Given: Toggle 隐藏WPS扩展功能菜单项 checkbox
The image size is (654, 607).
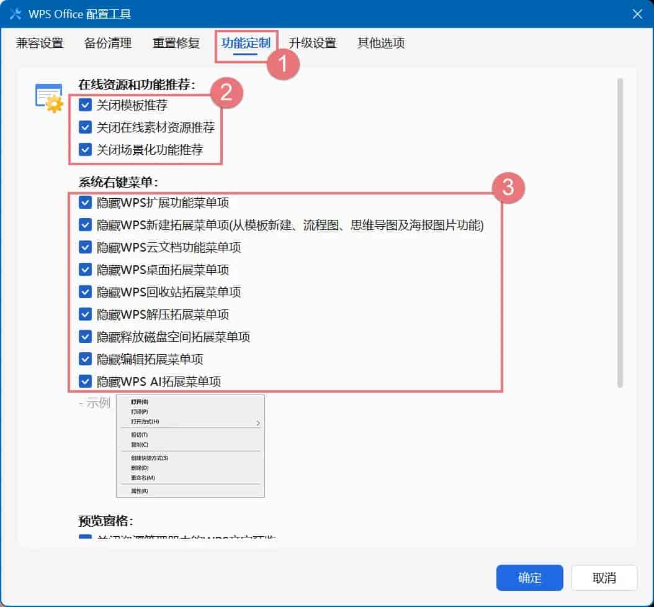Looking at the screenshot, I should (x=85, y=203).
